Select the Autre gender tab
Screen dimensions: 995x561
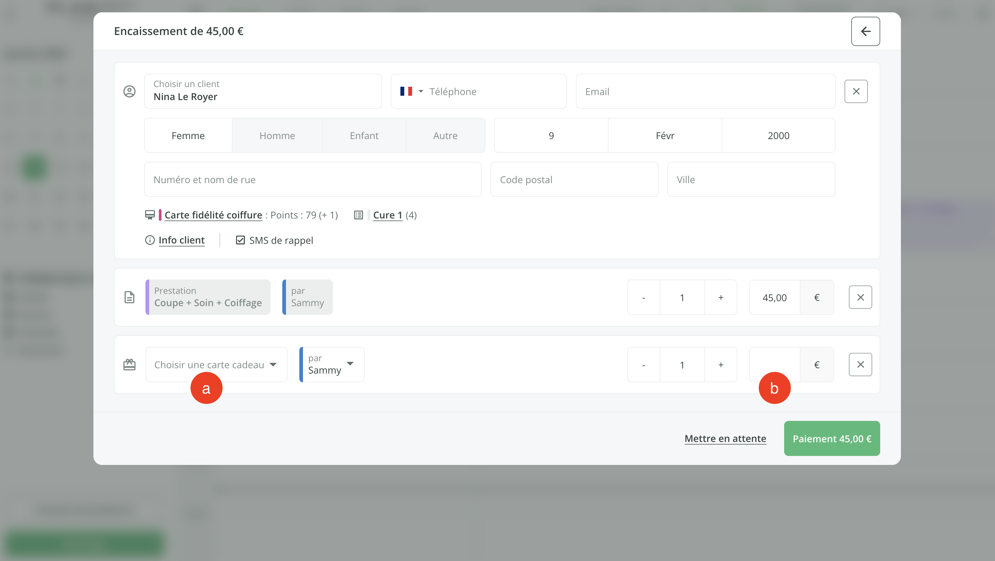(x=445, y=135)
